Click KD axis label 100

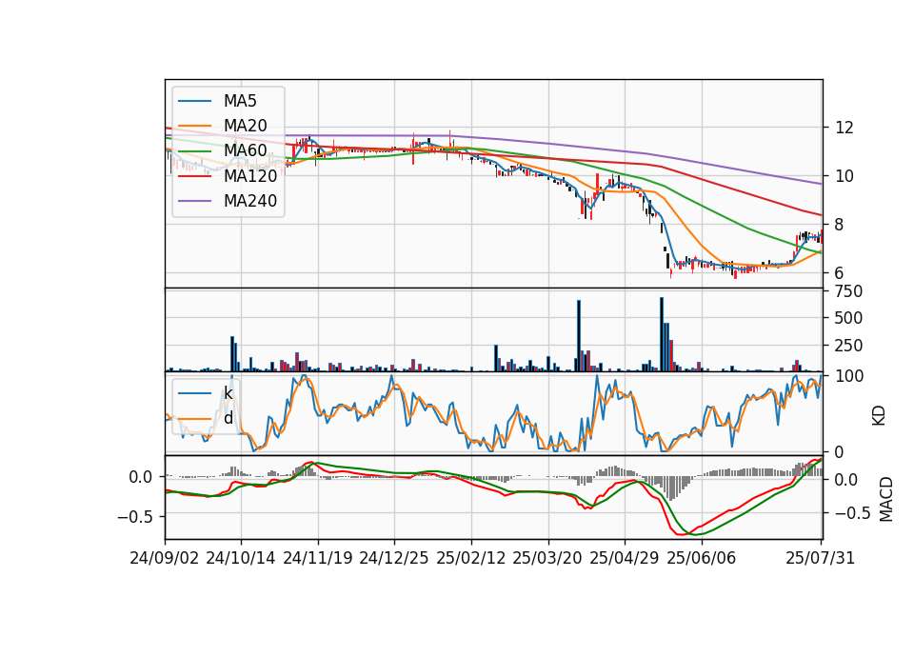click(849, 376)
